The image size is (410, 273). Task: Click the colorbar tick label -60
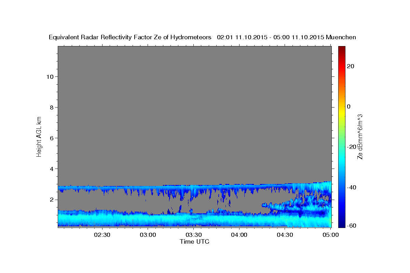(x=351, y=225)
